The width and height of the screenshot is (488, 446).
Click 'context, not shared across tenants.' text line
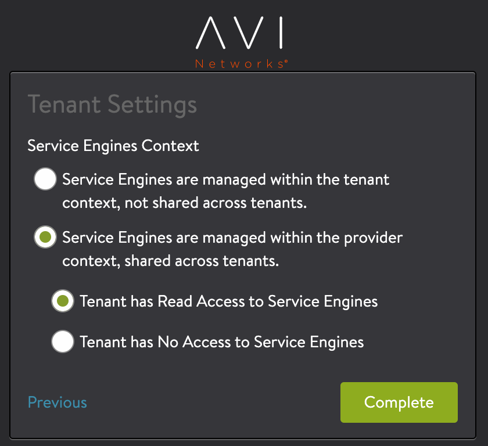tap(192, 203)
